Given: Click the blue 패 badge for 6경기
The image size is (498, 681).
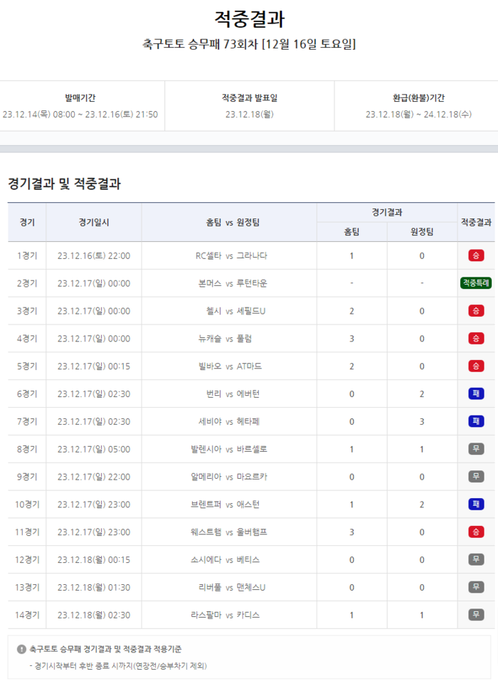Looking at the screenshot, I should pos(476,394).
